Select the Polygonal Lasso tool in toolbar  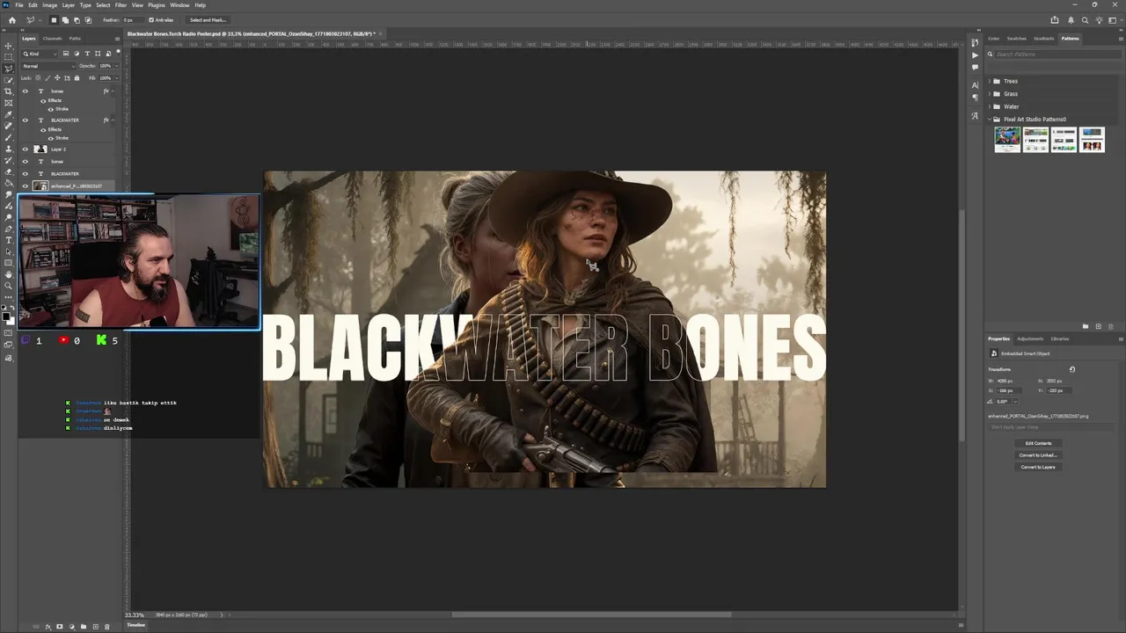point(9,69)
